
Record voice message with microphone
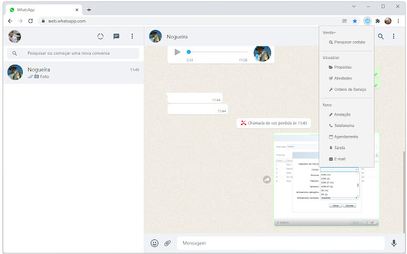394,243
